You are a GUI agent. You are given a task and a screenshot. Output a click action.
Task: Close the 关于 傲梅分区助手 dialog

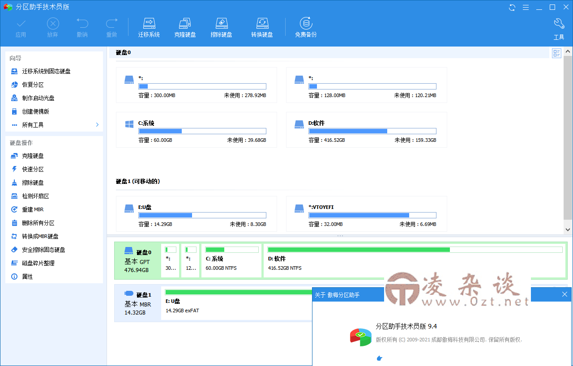tap(564, 294)
